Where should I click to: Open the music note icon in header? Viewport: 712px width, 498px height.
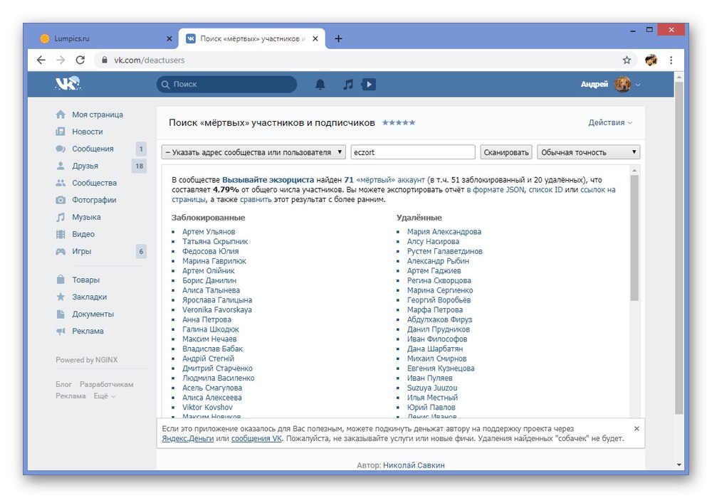tap(348, 85)
